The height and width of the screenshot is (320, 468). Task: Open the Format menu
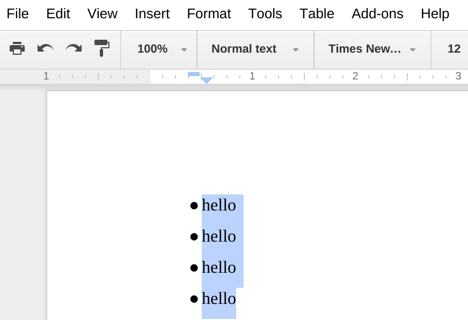pos(209,14)
